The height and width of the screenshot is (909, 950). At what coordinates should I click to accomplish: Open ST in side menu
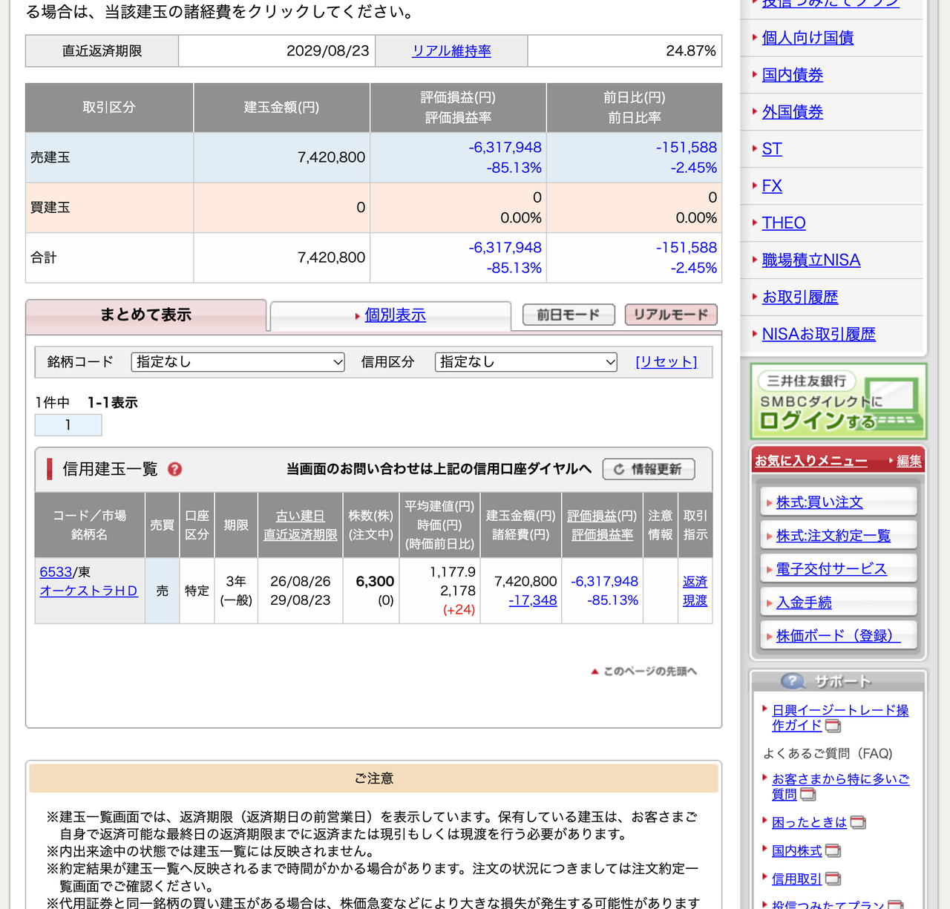tap(772, 149)
